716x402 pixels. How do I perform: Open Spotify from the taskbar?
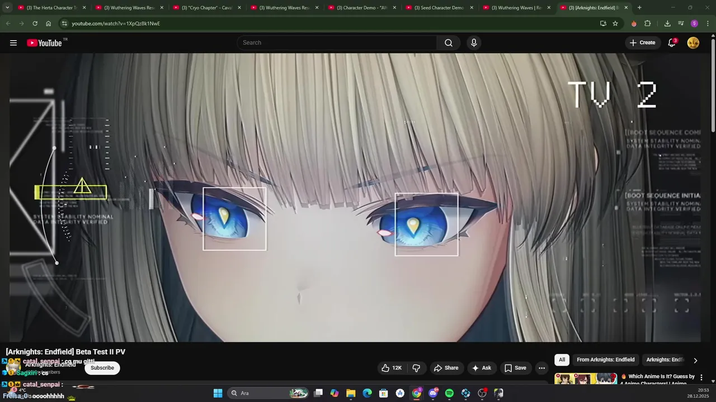[449, 393]
